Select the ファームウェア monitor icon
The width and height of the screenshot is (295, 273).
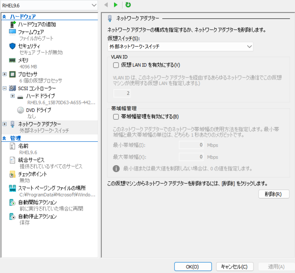(x=12, y=32)
